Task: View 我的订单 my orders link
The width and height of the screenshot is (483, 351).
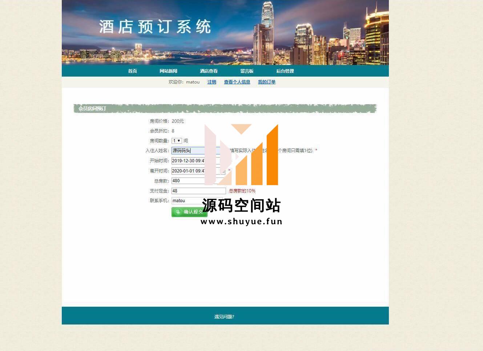Action: [x=266, y=82]
